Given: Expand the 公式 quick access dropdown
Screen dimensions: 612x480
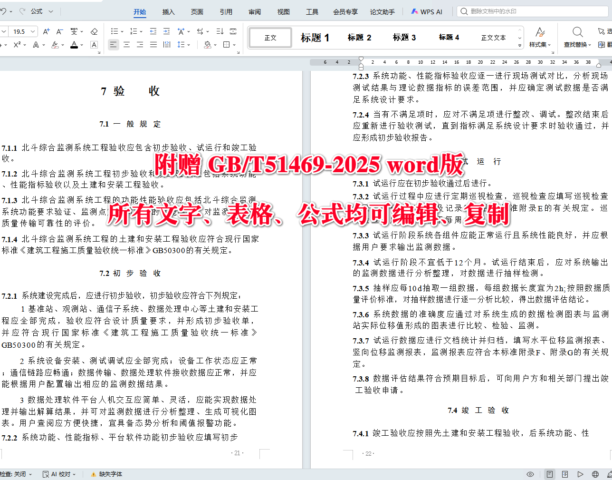Looking at the screenshot, I should 51,11.
